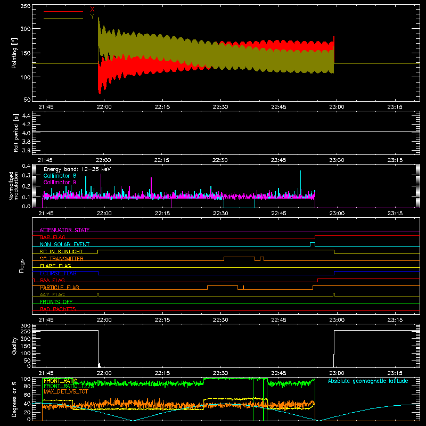Click the 'Quality' axis title
The image size is (426, 426).
tap(14, 346)
